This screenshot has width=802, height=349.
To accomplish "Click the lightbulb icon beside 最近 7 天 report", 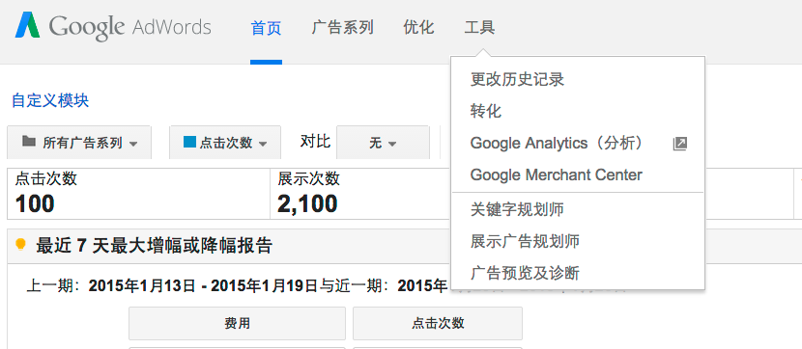I will pos(20,245).
